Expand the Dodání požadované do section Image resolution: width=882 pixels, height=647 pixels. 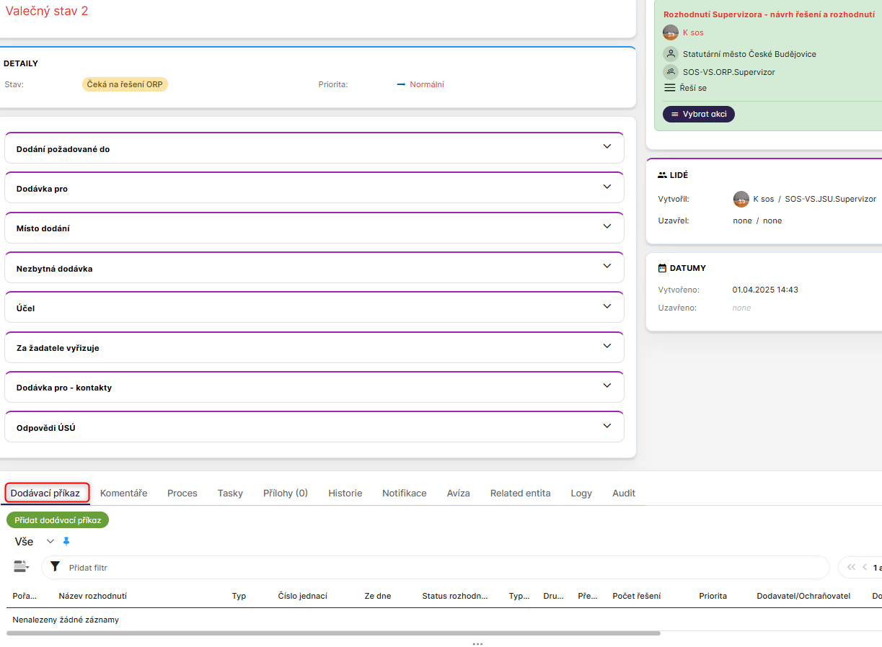click(x=607, y=146)
